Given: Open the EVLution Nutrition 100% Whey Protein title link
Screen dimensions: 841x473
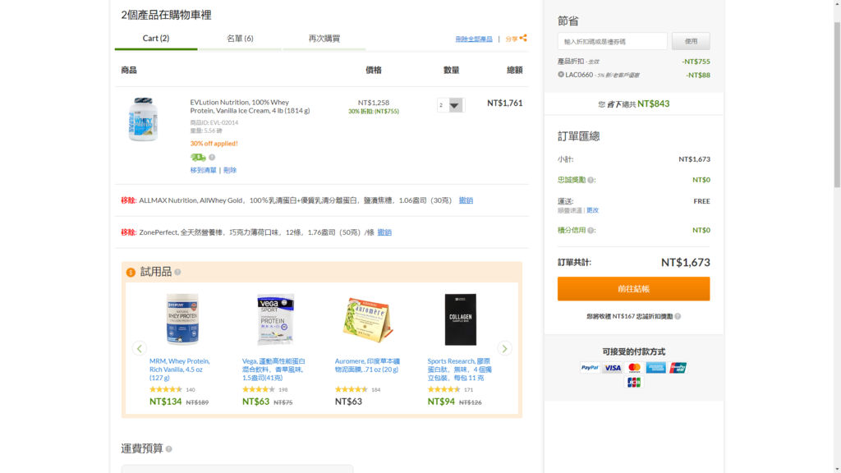Looking at the screenshot, I should [250, 106].
